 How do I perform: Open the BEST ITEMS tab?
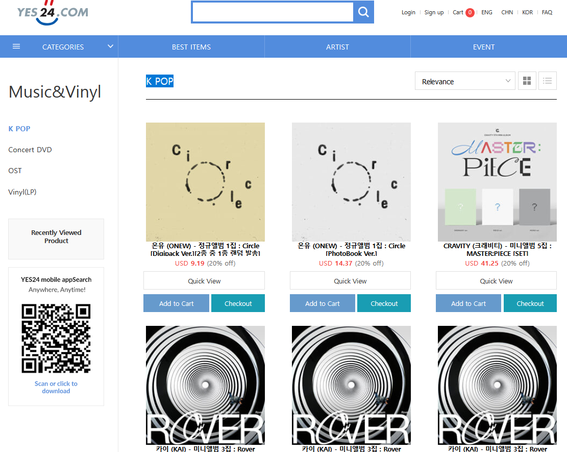click(191, 47)
